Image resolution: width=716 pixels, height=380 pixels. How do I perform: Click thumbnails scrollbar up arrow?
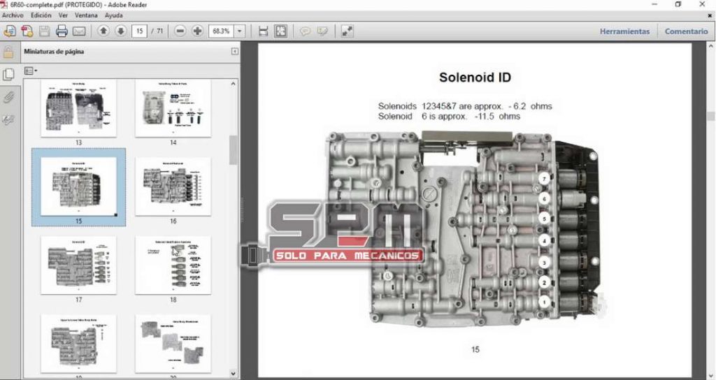tap(234, 84)
